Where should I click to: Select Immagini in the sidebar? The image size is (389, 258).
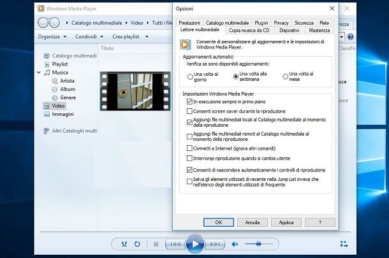pos(59,114)
